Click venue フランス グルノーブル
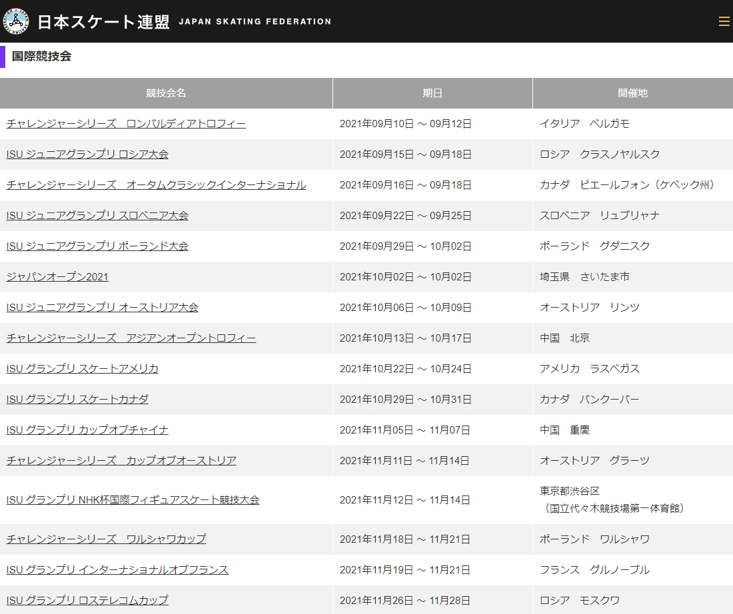Image resolution: width=733 pixels, height=614 pixels. click(594, 570)
